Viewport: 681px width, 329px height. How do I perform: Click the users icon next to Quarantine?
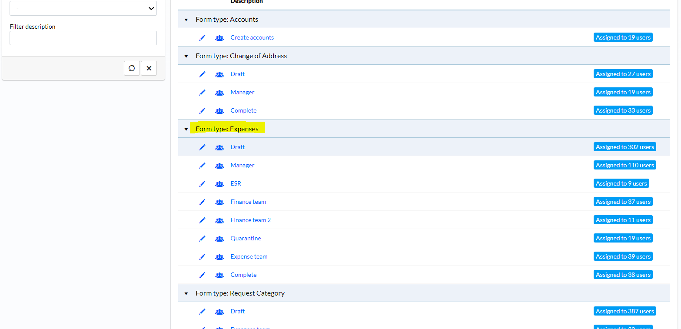[219, 239]
